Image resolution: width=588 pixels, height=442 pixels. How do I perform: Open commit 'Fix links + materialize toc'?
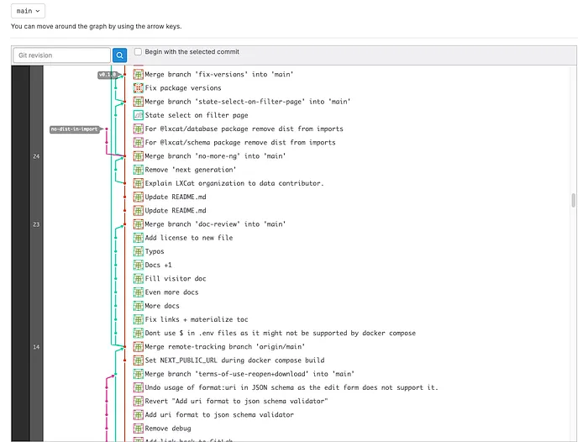coord(197,319)
